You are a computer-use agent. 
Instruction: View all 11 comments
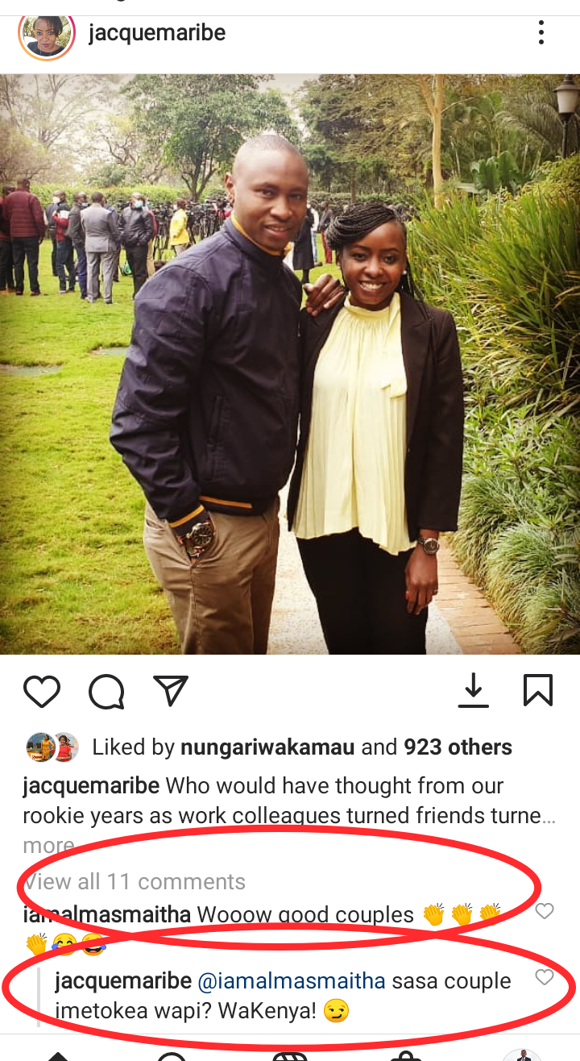pyautogui.click(x=134, y=881)
